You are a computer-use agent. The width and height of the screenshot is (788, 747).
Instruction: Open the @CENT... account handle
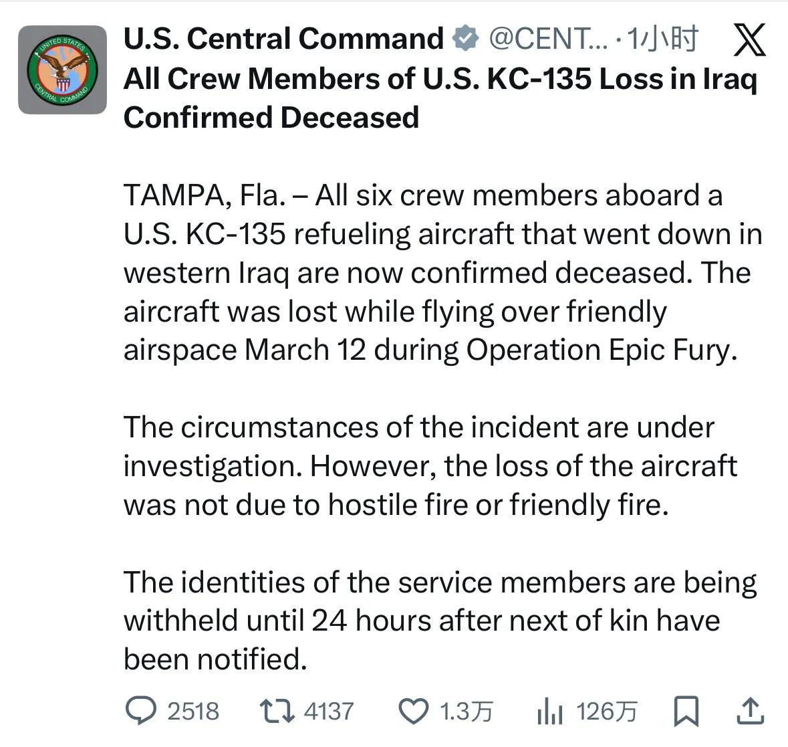tap(548, 39)
